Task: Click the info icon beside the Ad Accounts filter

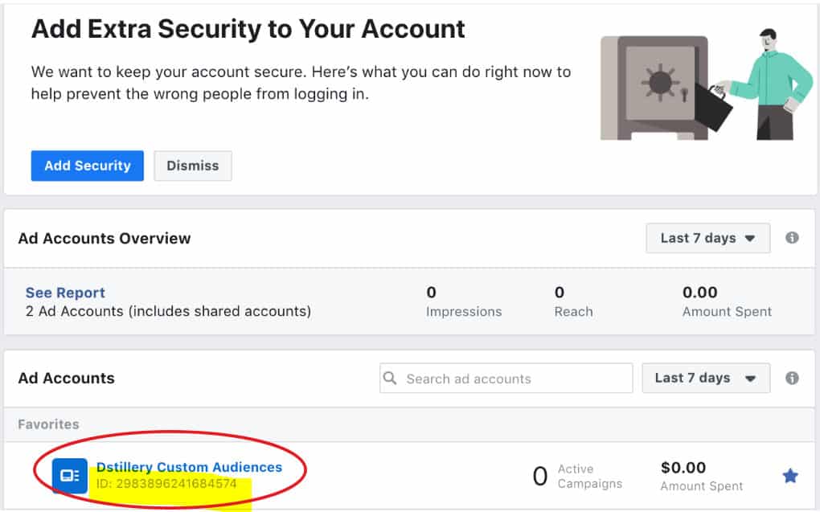Action: coord(791,378)
